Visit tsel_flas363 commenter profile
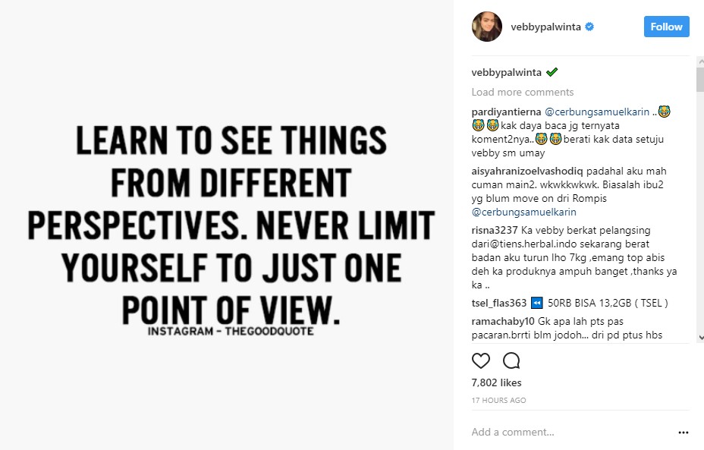704x450 pixels. pos(499,303)
